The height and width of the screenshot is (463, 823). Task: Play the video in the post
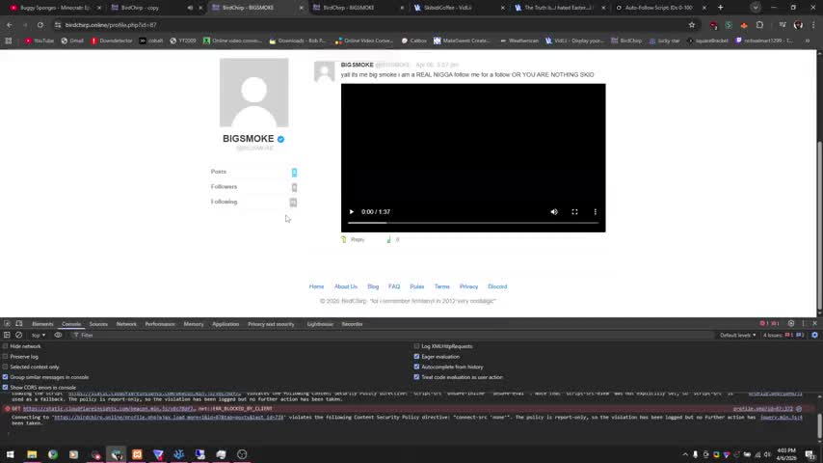(352, 212)
